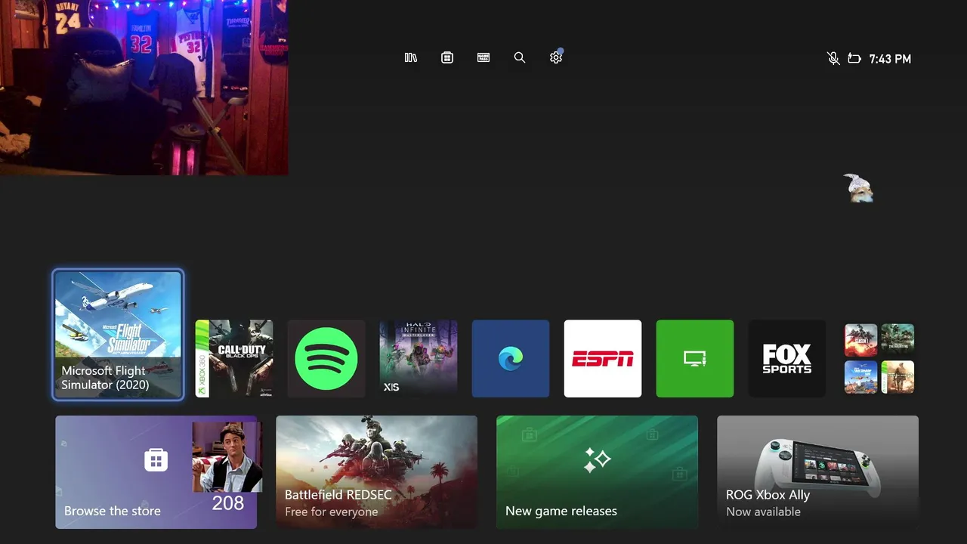Launch Halo Infinite Multiplayer tile
This screenshot has height=544, width=967.
point(419,358)
